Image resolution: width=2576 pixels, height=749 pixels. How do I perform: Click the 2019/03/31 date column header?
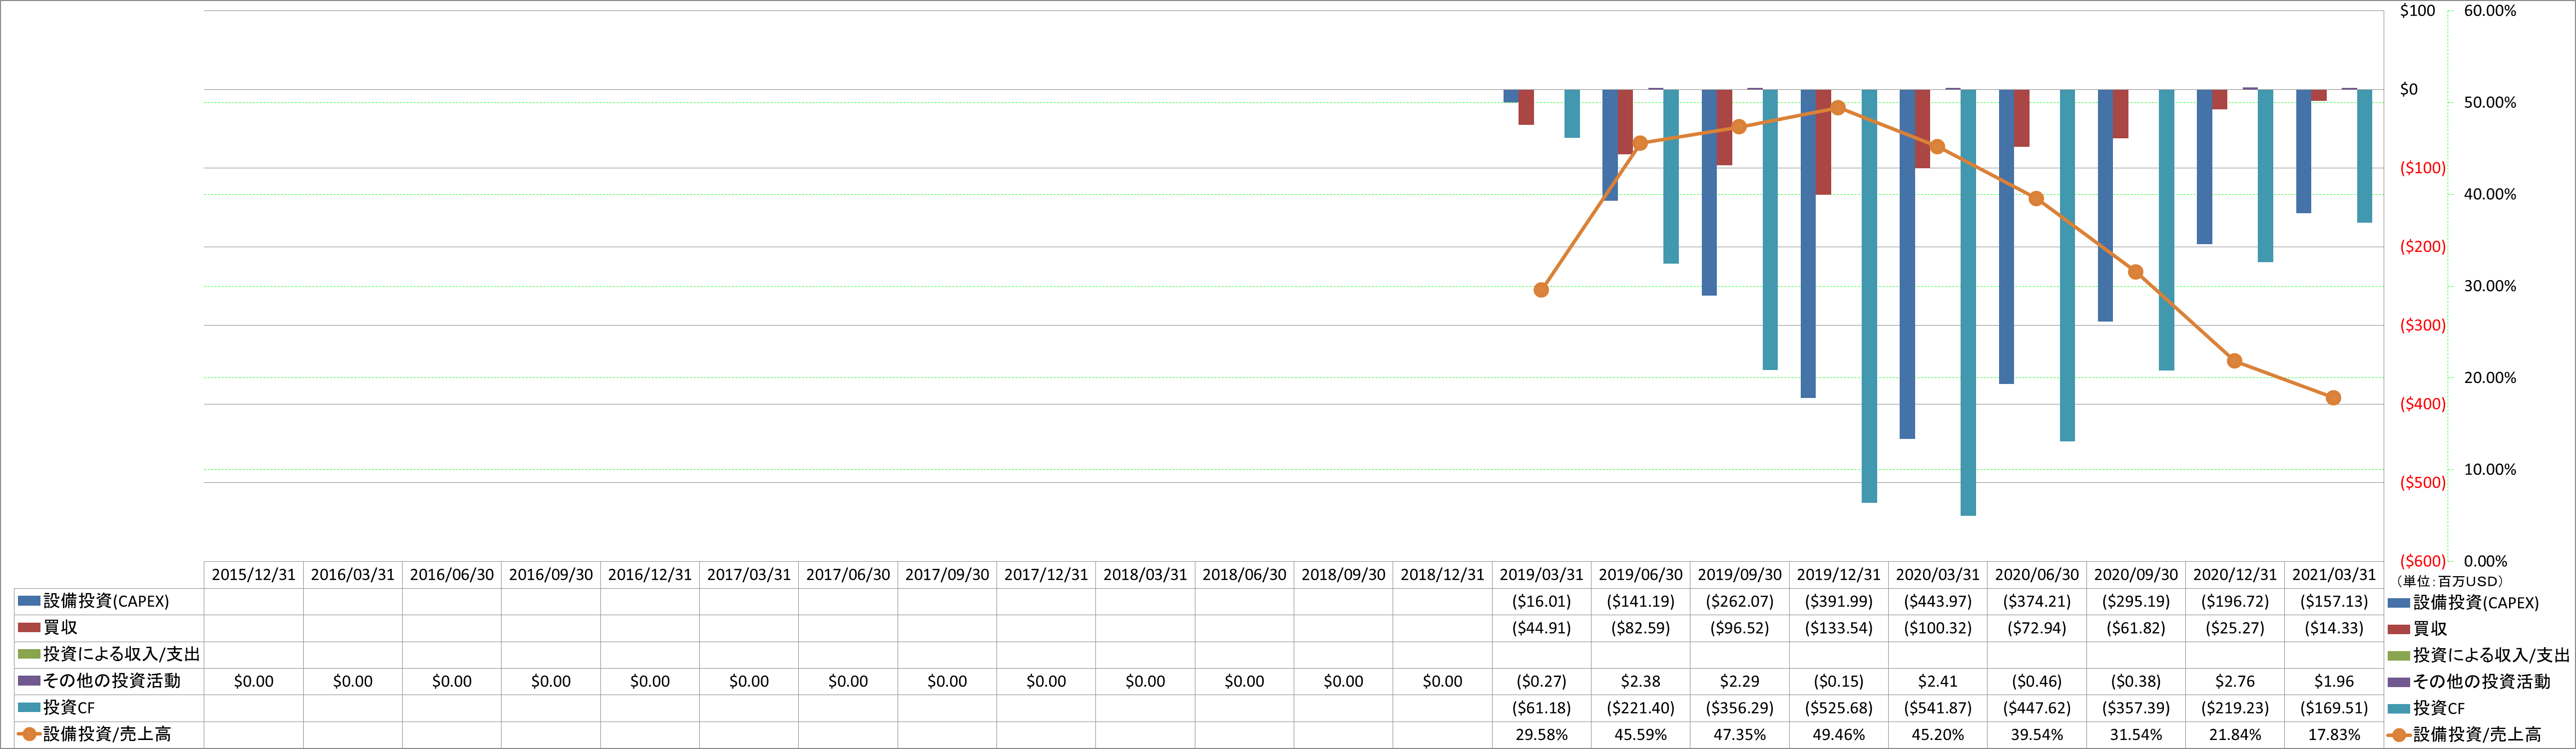pos(1541,575)
